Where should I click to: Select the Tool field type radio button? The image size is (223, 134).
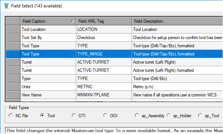pyautogui.click(x=42, y=115)
